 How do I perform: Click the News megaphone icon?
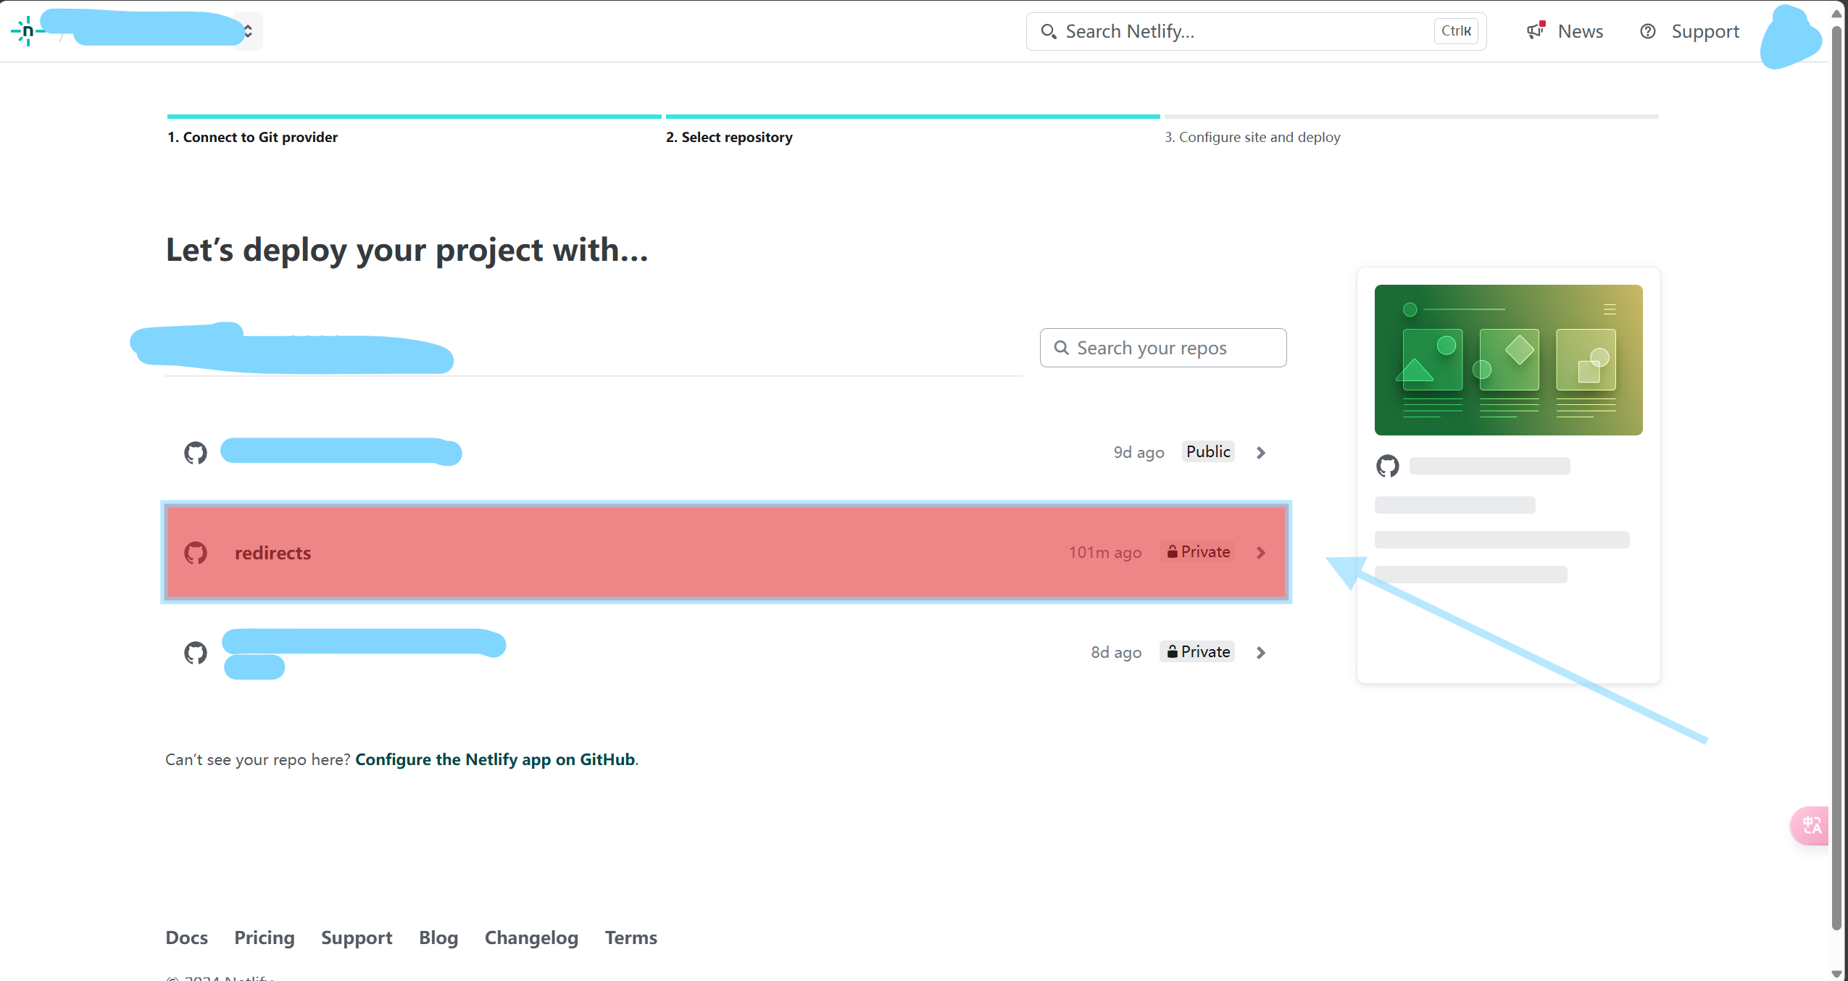(x=1535, y=31)
